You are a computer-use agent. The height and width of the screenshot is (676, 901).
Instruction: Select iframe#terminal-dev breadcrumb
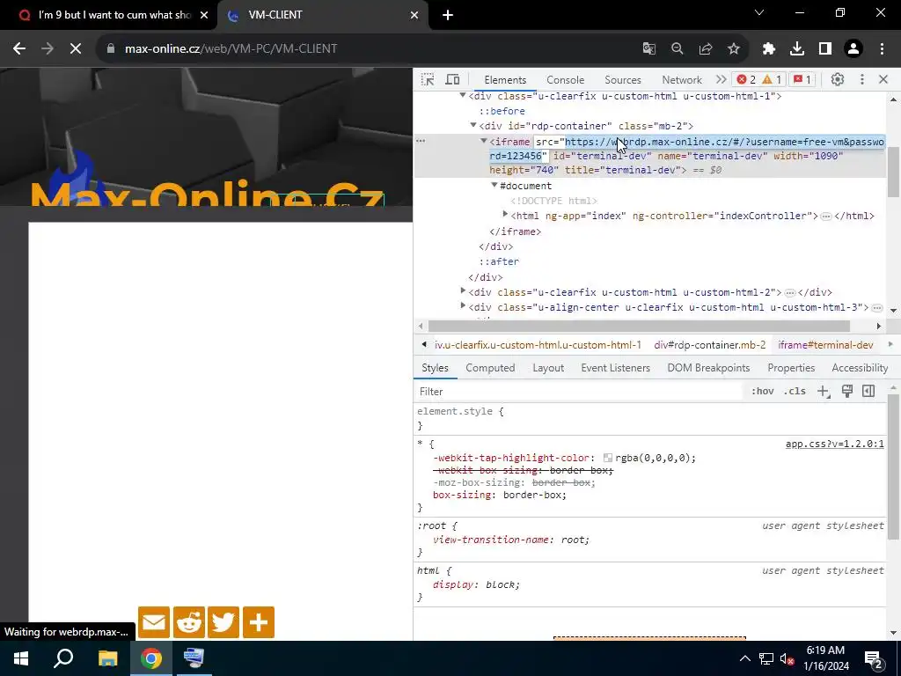[x=825, y=345]
